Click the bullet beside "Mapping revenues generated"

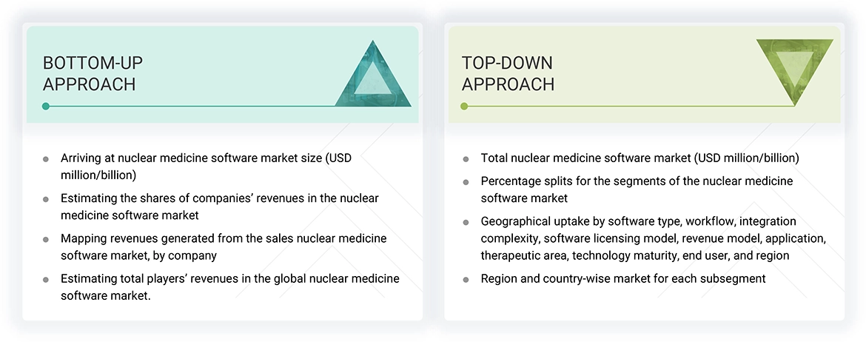click(x=46, y=239)
